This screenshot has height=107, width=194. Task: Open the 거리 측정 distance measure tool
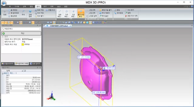pos(66,13)
